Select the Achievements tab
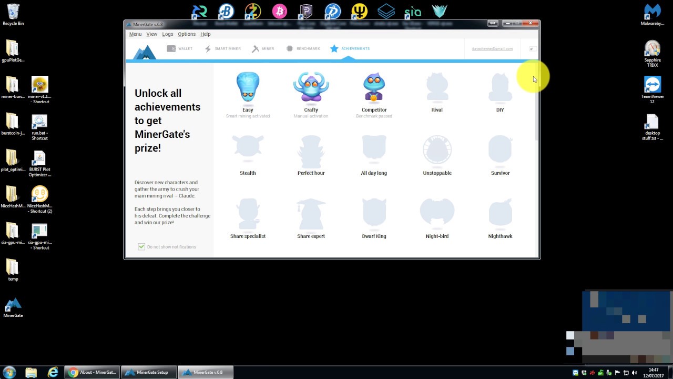The width and height of the screenshot is (673, 379). pyautogui.click(x=350, y=48)
